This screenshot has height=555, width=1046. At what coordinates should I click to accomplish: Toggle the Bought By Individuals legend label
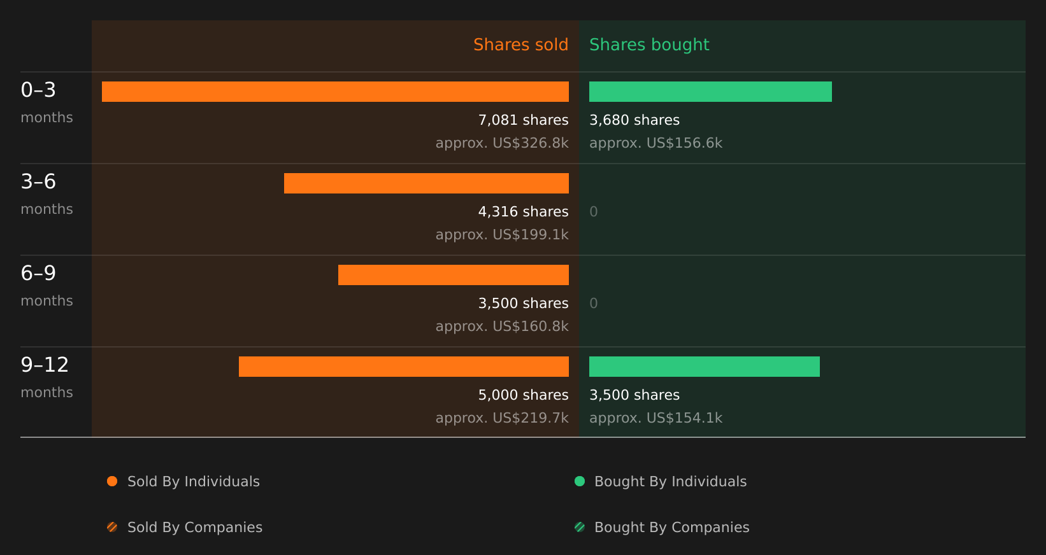click(x=671, y=481)
